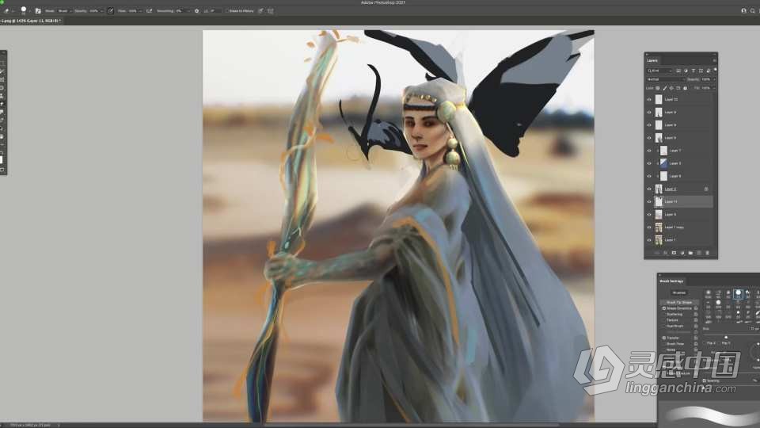Click the search icon at top right
Image resolution: width=760 pixels, height=428 pixels.
(753, 10)
